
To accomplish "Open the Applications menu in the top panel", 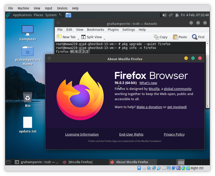I will point(22,15).
